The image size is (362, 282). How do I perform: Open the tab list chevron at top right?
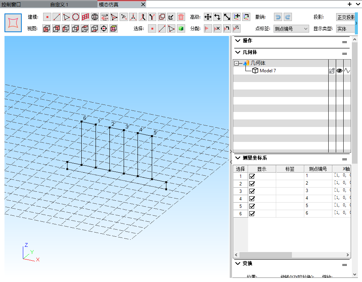(x=358, y=4)
